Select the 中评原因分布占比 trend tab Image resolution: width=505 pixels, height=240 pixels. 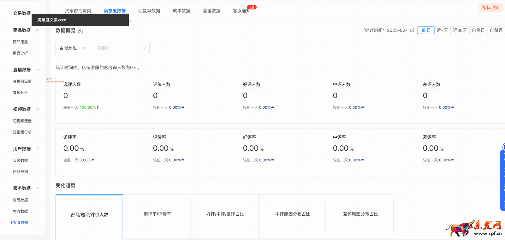point(293,217)
